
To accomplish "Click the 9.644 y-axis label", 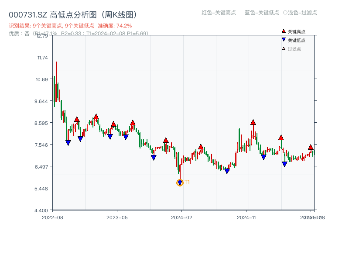I will [41, 101].
